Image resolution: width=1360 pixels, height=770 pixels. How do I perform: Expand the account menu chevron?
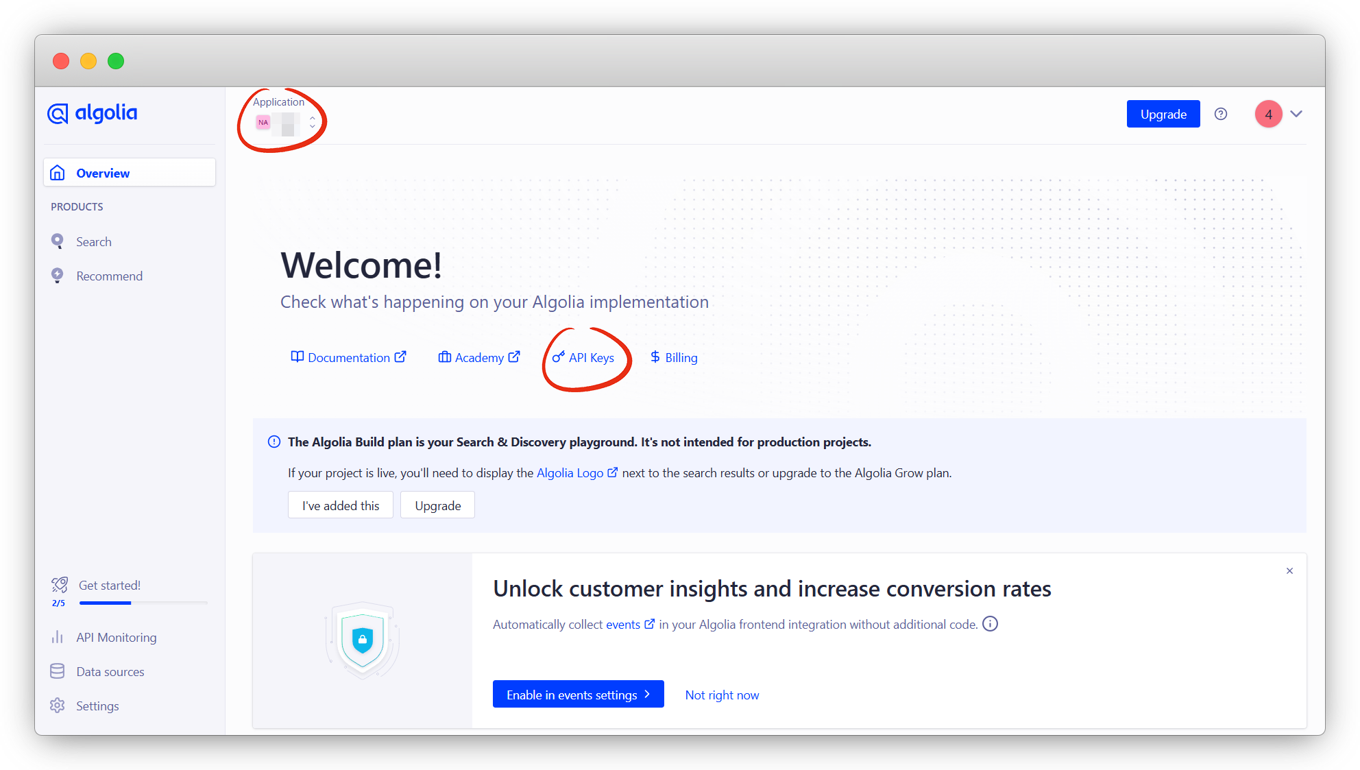1296,114
